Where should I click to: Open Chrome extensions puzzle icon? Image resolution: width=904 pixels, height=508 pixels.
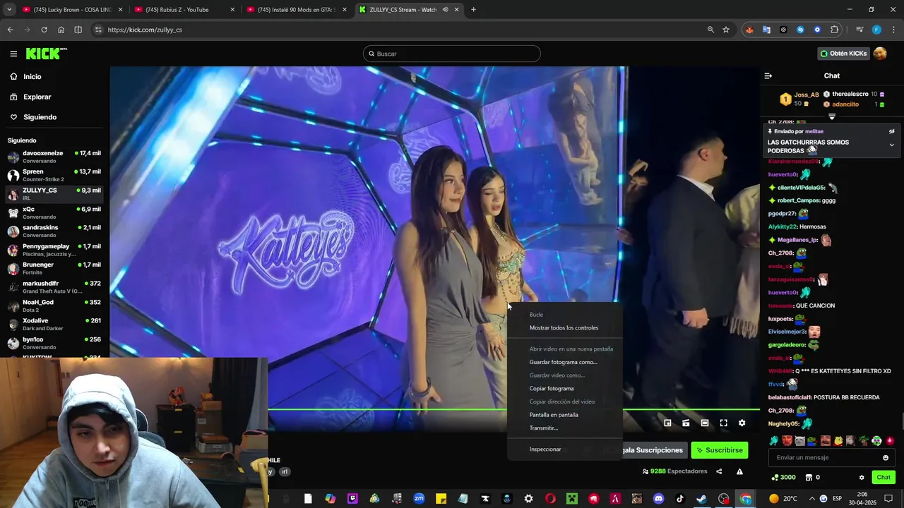(x=835, y=30)
